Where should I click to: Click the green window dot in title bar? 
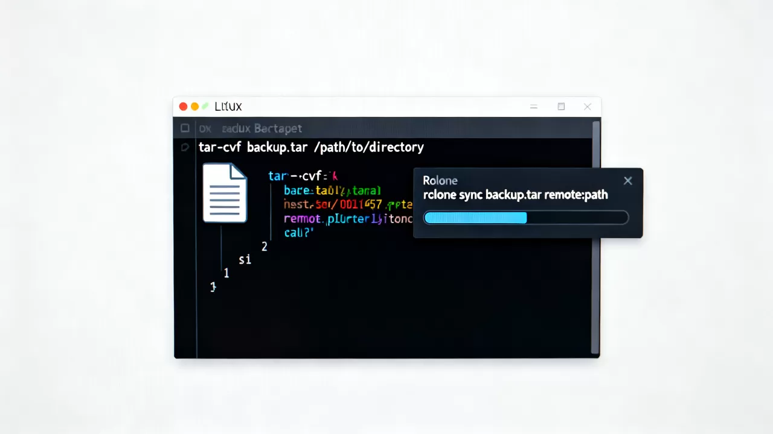[x=205, y=107]
